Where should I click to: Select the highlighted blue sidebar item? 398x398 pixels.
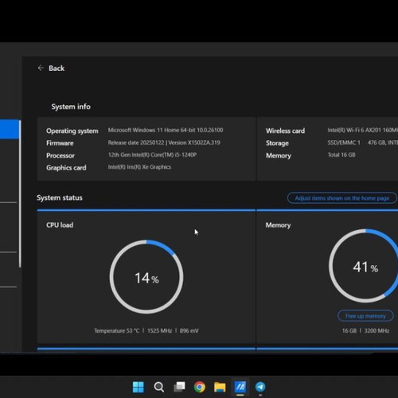tap(10, 129)
